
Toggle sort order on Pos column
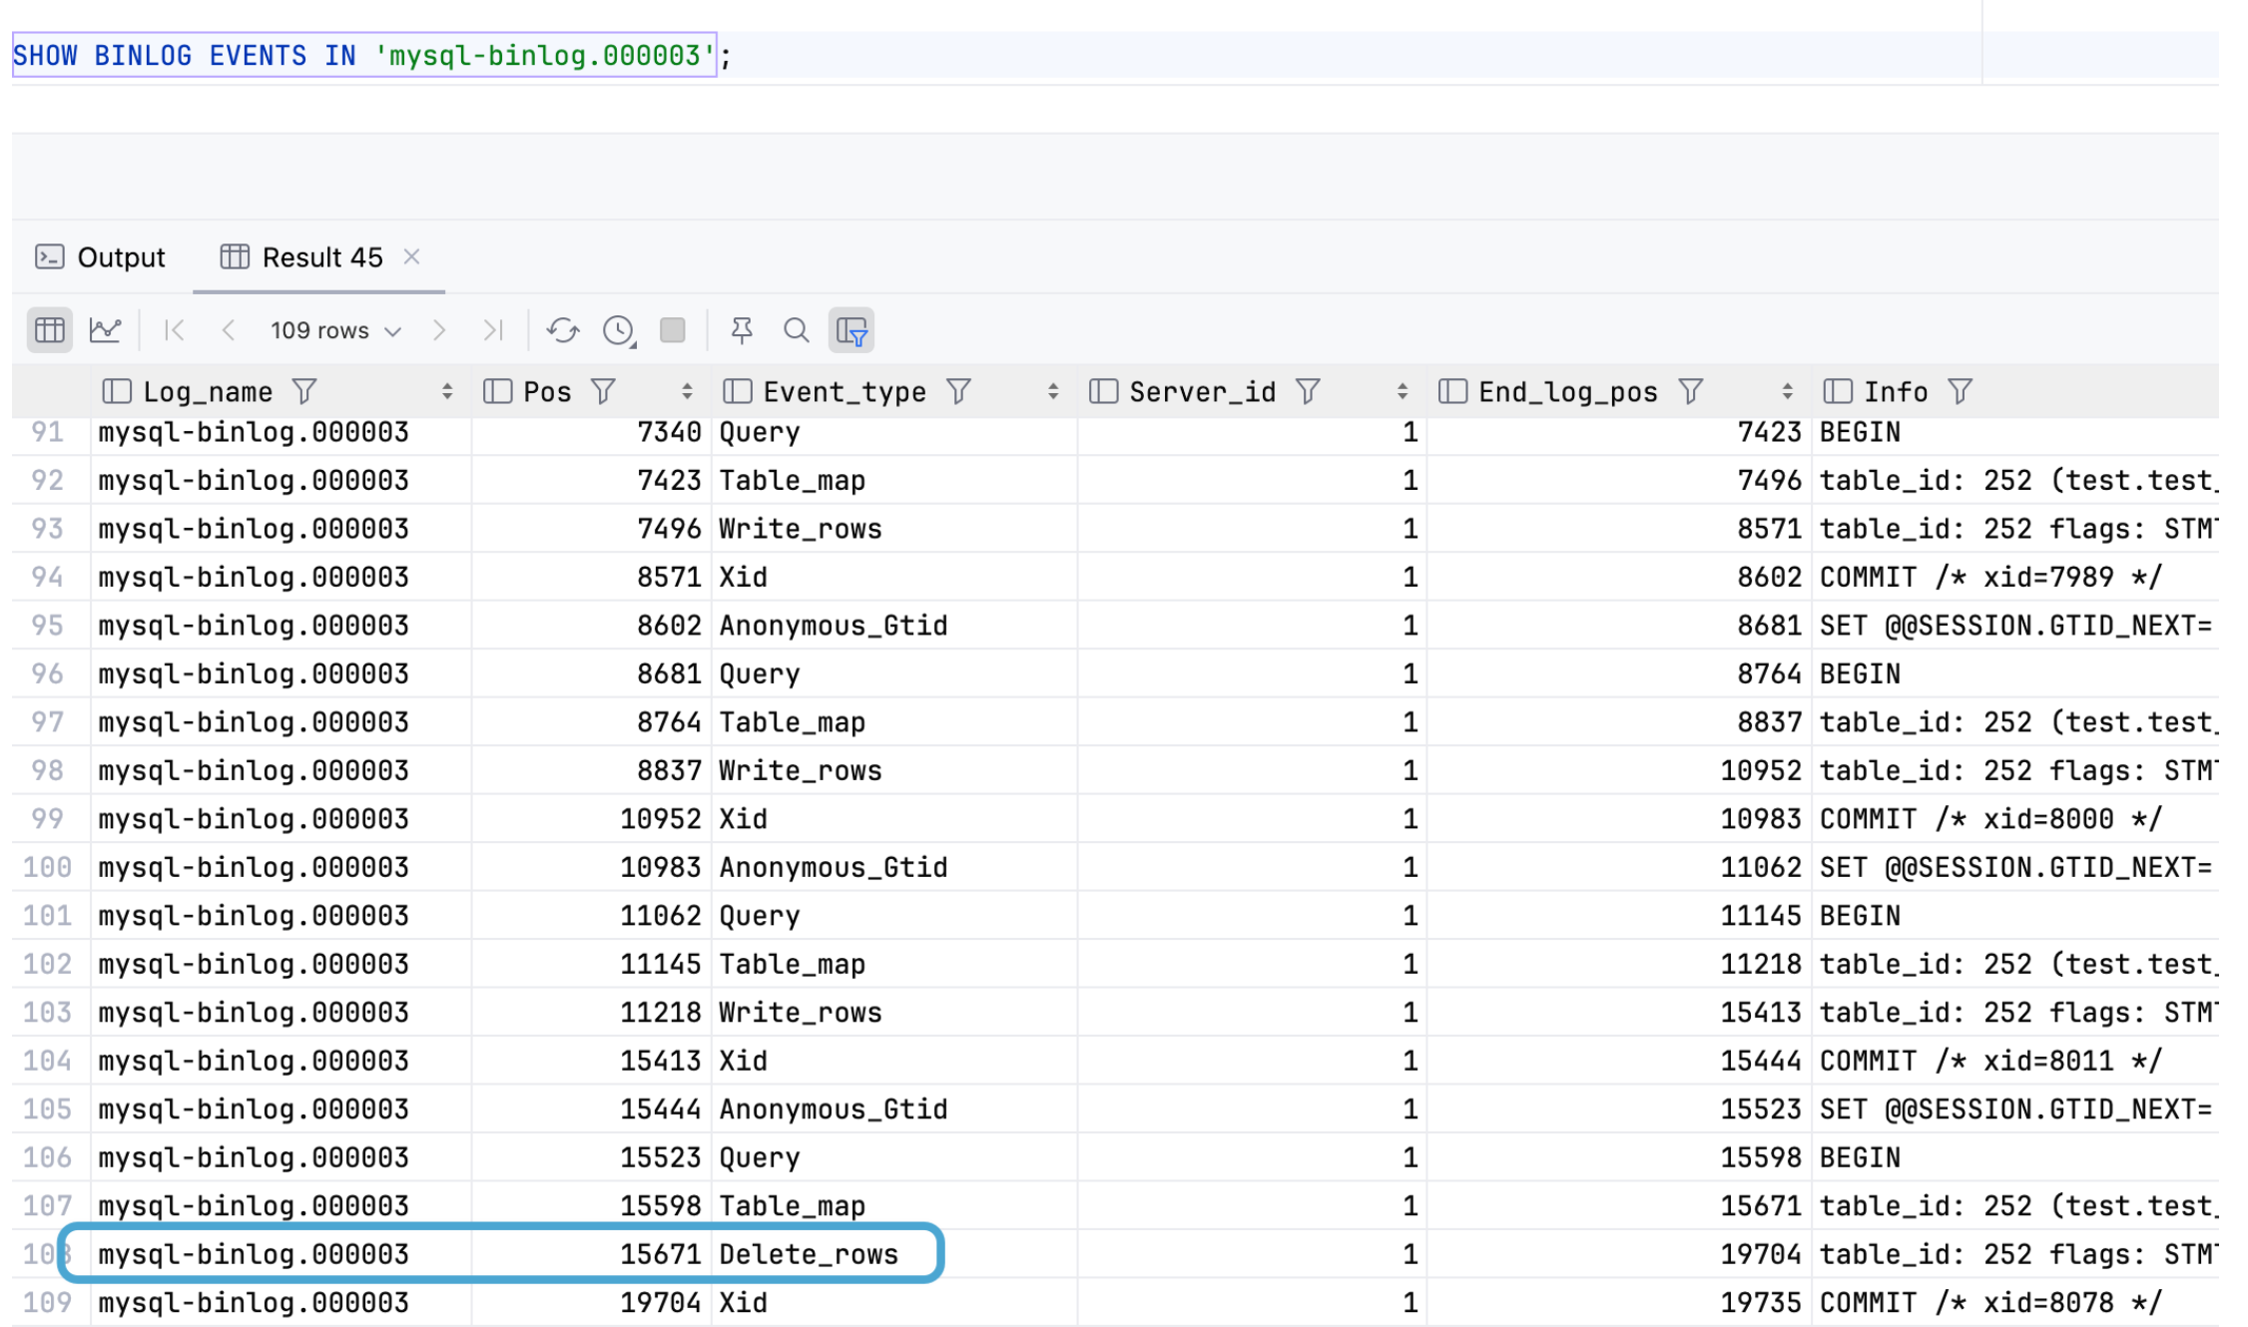pos(687,392)
